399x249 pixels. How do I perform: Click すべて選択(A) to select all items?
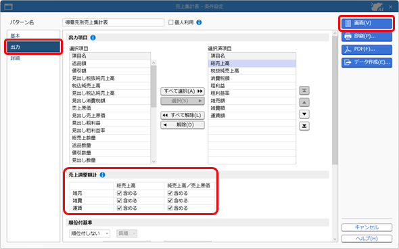[x=183, y=91]
